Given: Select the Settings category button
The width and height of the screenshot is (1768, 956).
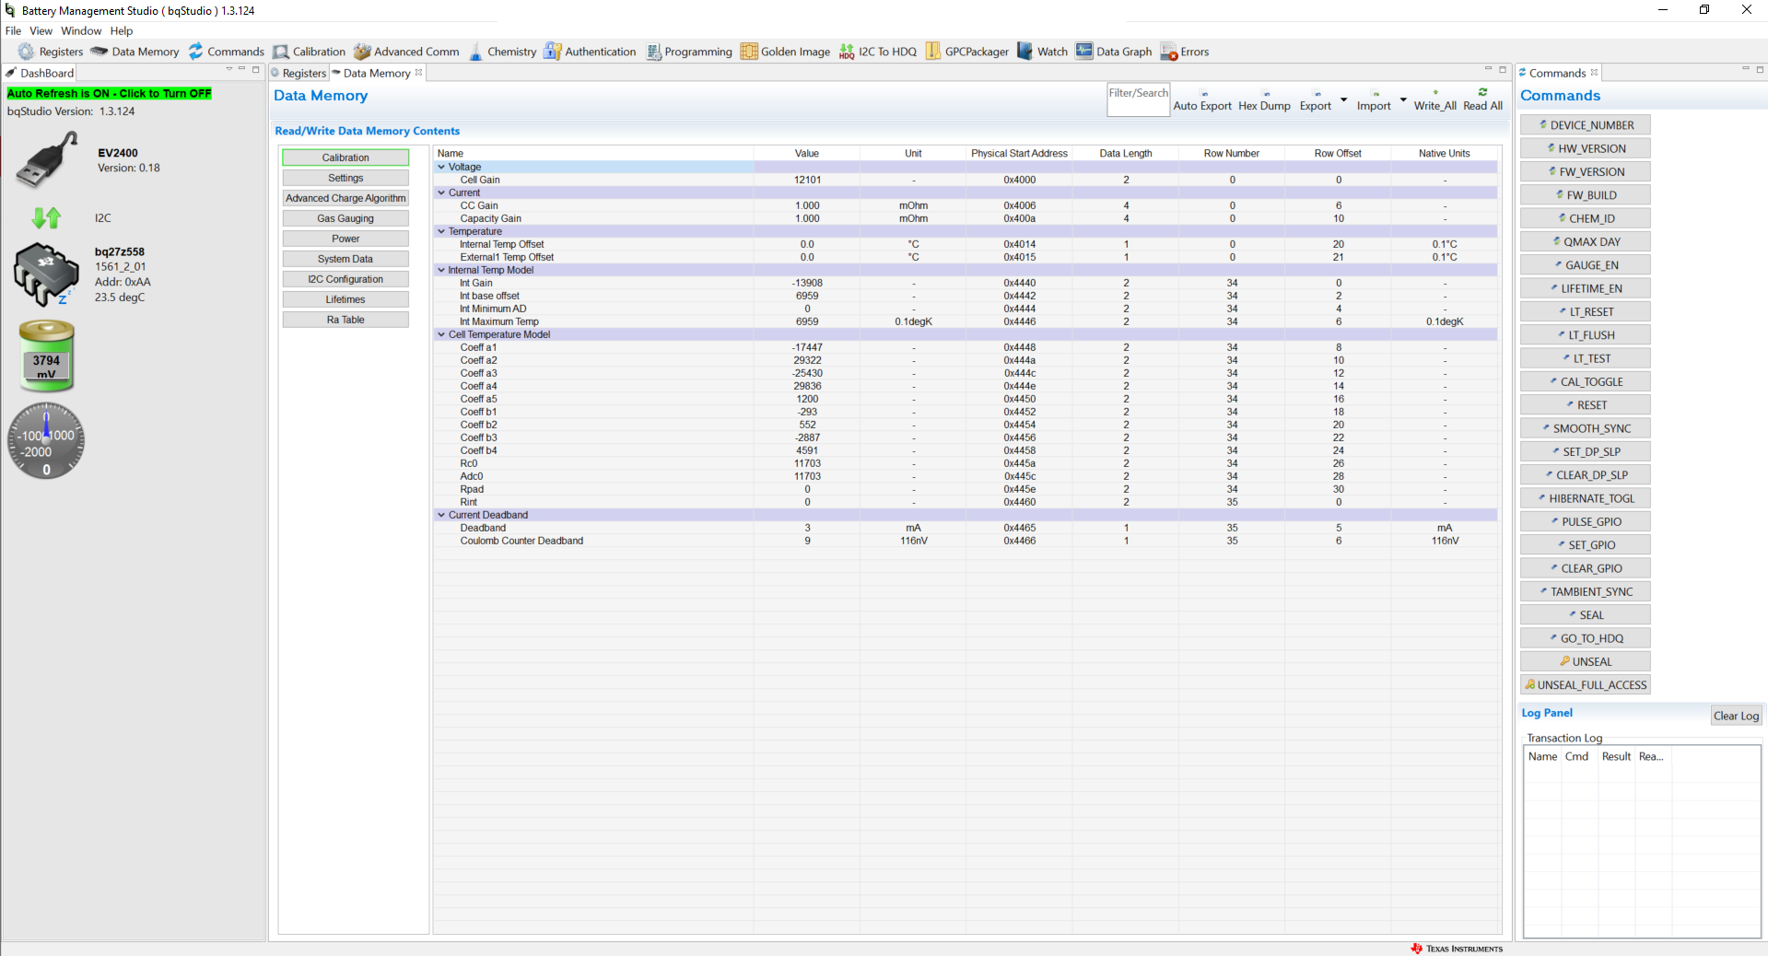Looking at the screenshot, I should tap(345, 178).
